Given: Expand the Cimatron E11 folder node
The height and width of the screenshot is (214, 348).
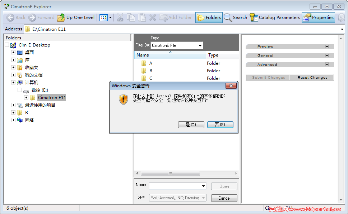Looking at the screenshot, I should point(26,97).
